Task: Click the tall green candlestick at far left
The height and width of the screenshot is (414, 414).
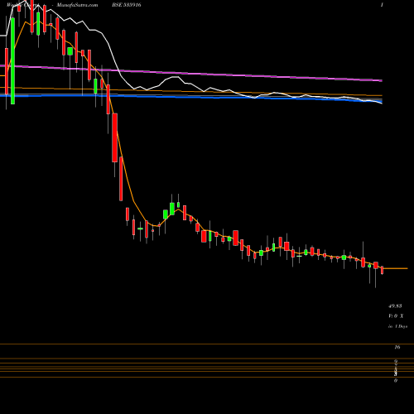Action: coord(12,60)
